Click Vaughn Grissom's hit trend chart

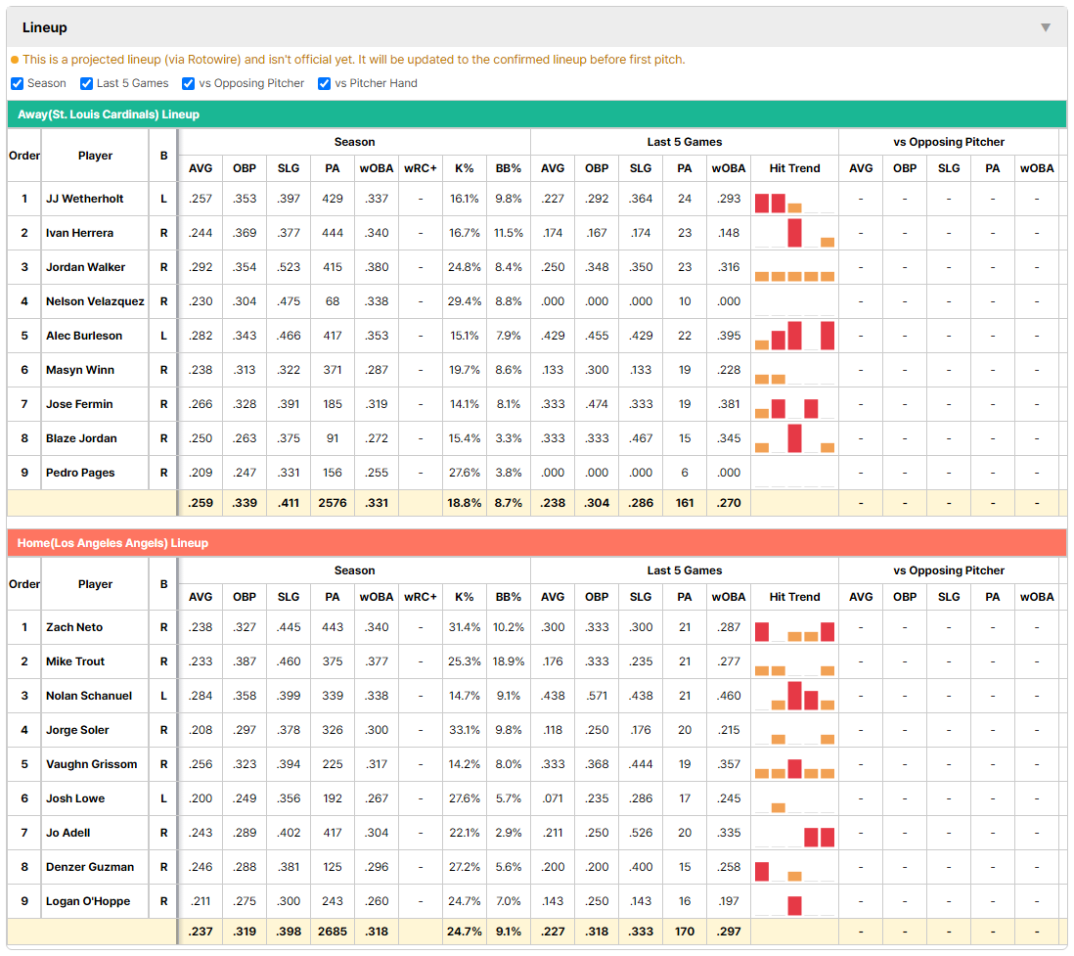click(794, 768)
